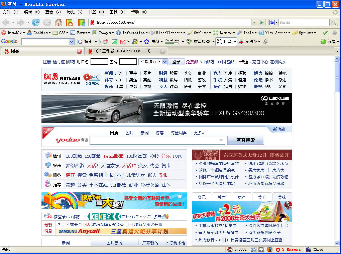Click the Lexus GS430/300 banner ad
This screenshot has height=254, width=341.
click(167, 108)
